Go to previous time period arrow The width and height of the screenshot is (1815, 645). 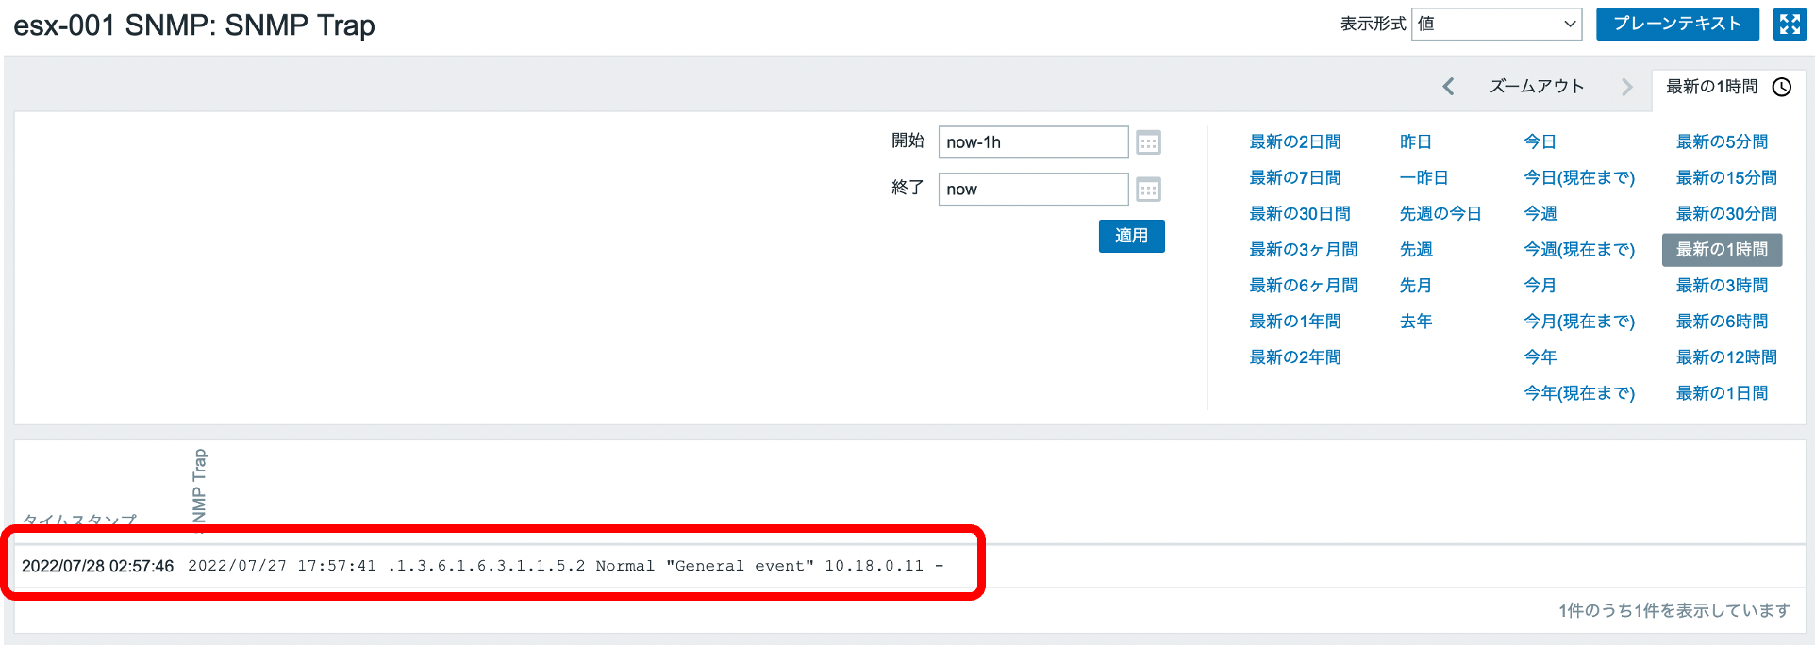[1448, 87]
